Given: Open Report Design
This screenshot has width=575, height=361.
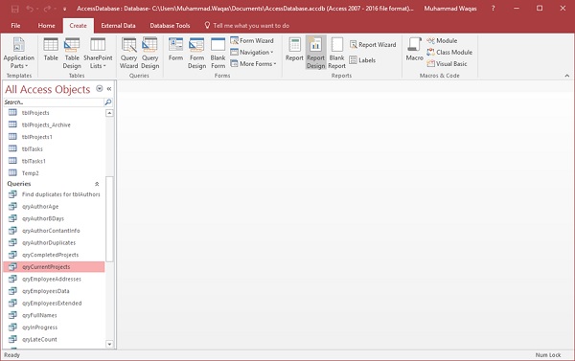Looking at the screenshot, I should click(x=315, y=53).
